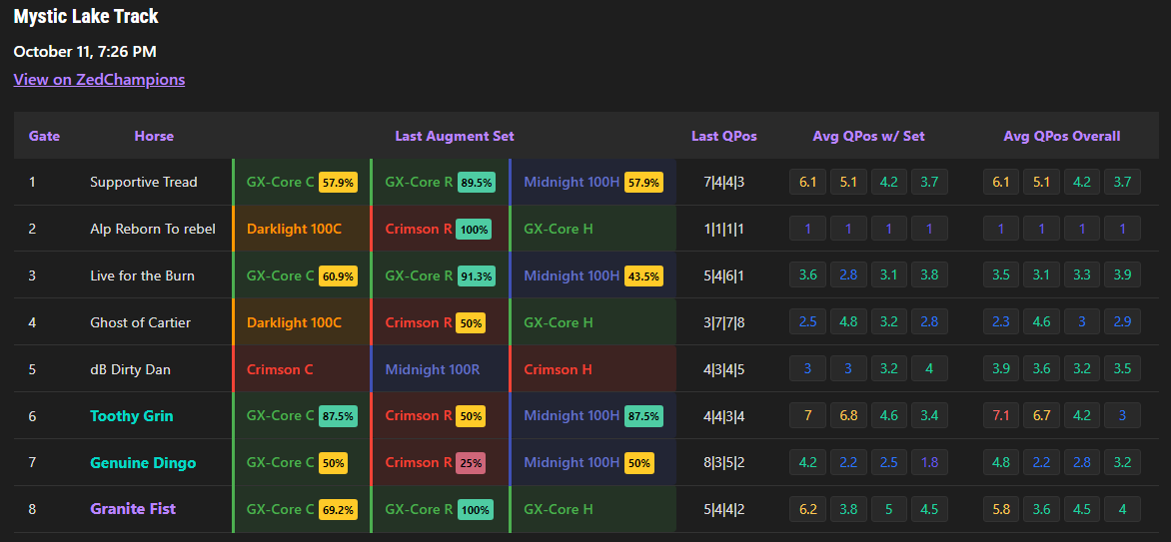Image resolution: width=1171 pixels, height=542 pixels.
Task: Click the 6.2 value in Granite Fist row
Action: pyautogui.click(x=808, y=509)
